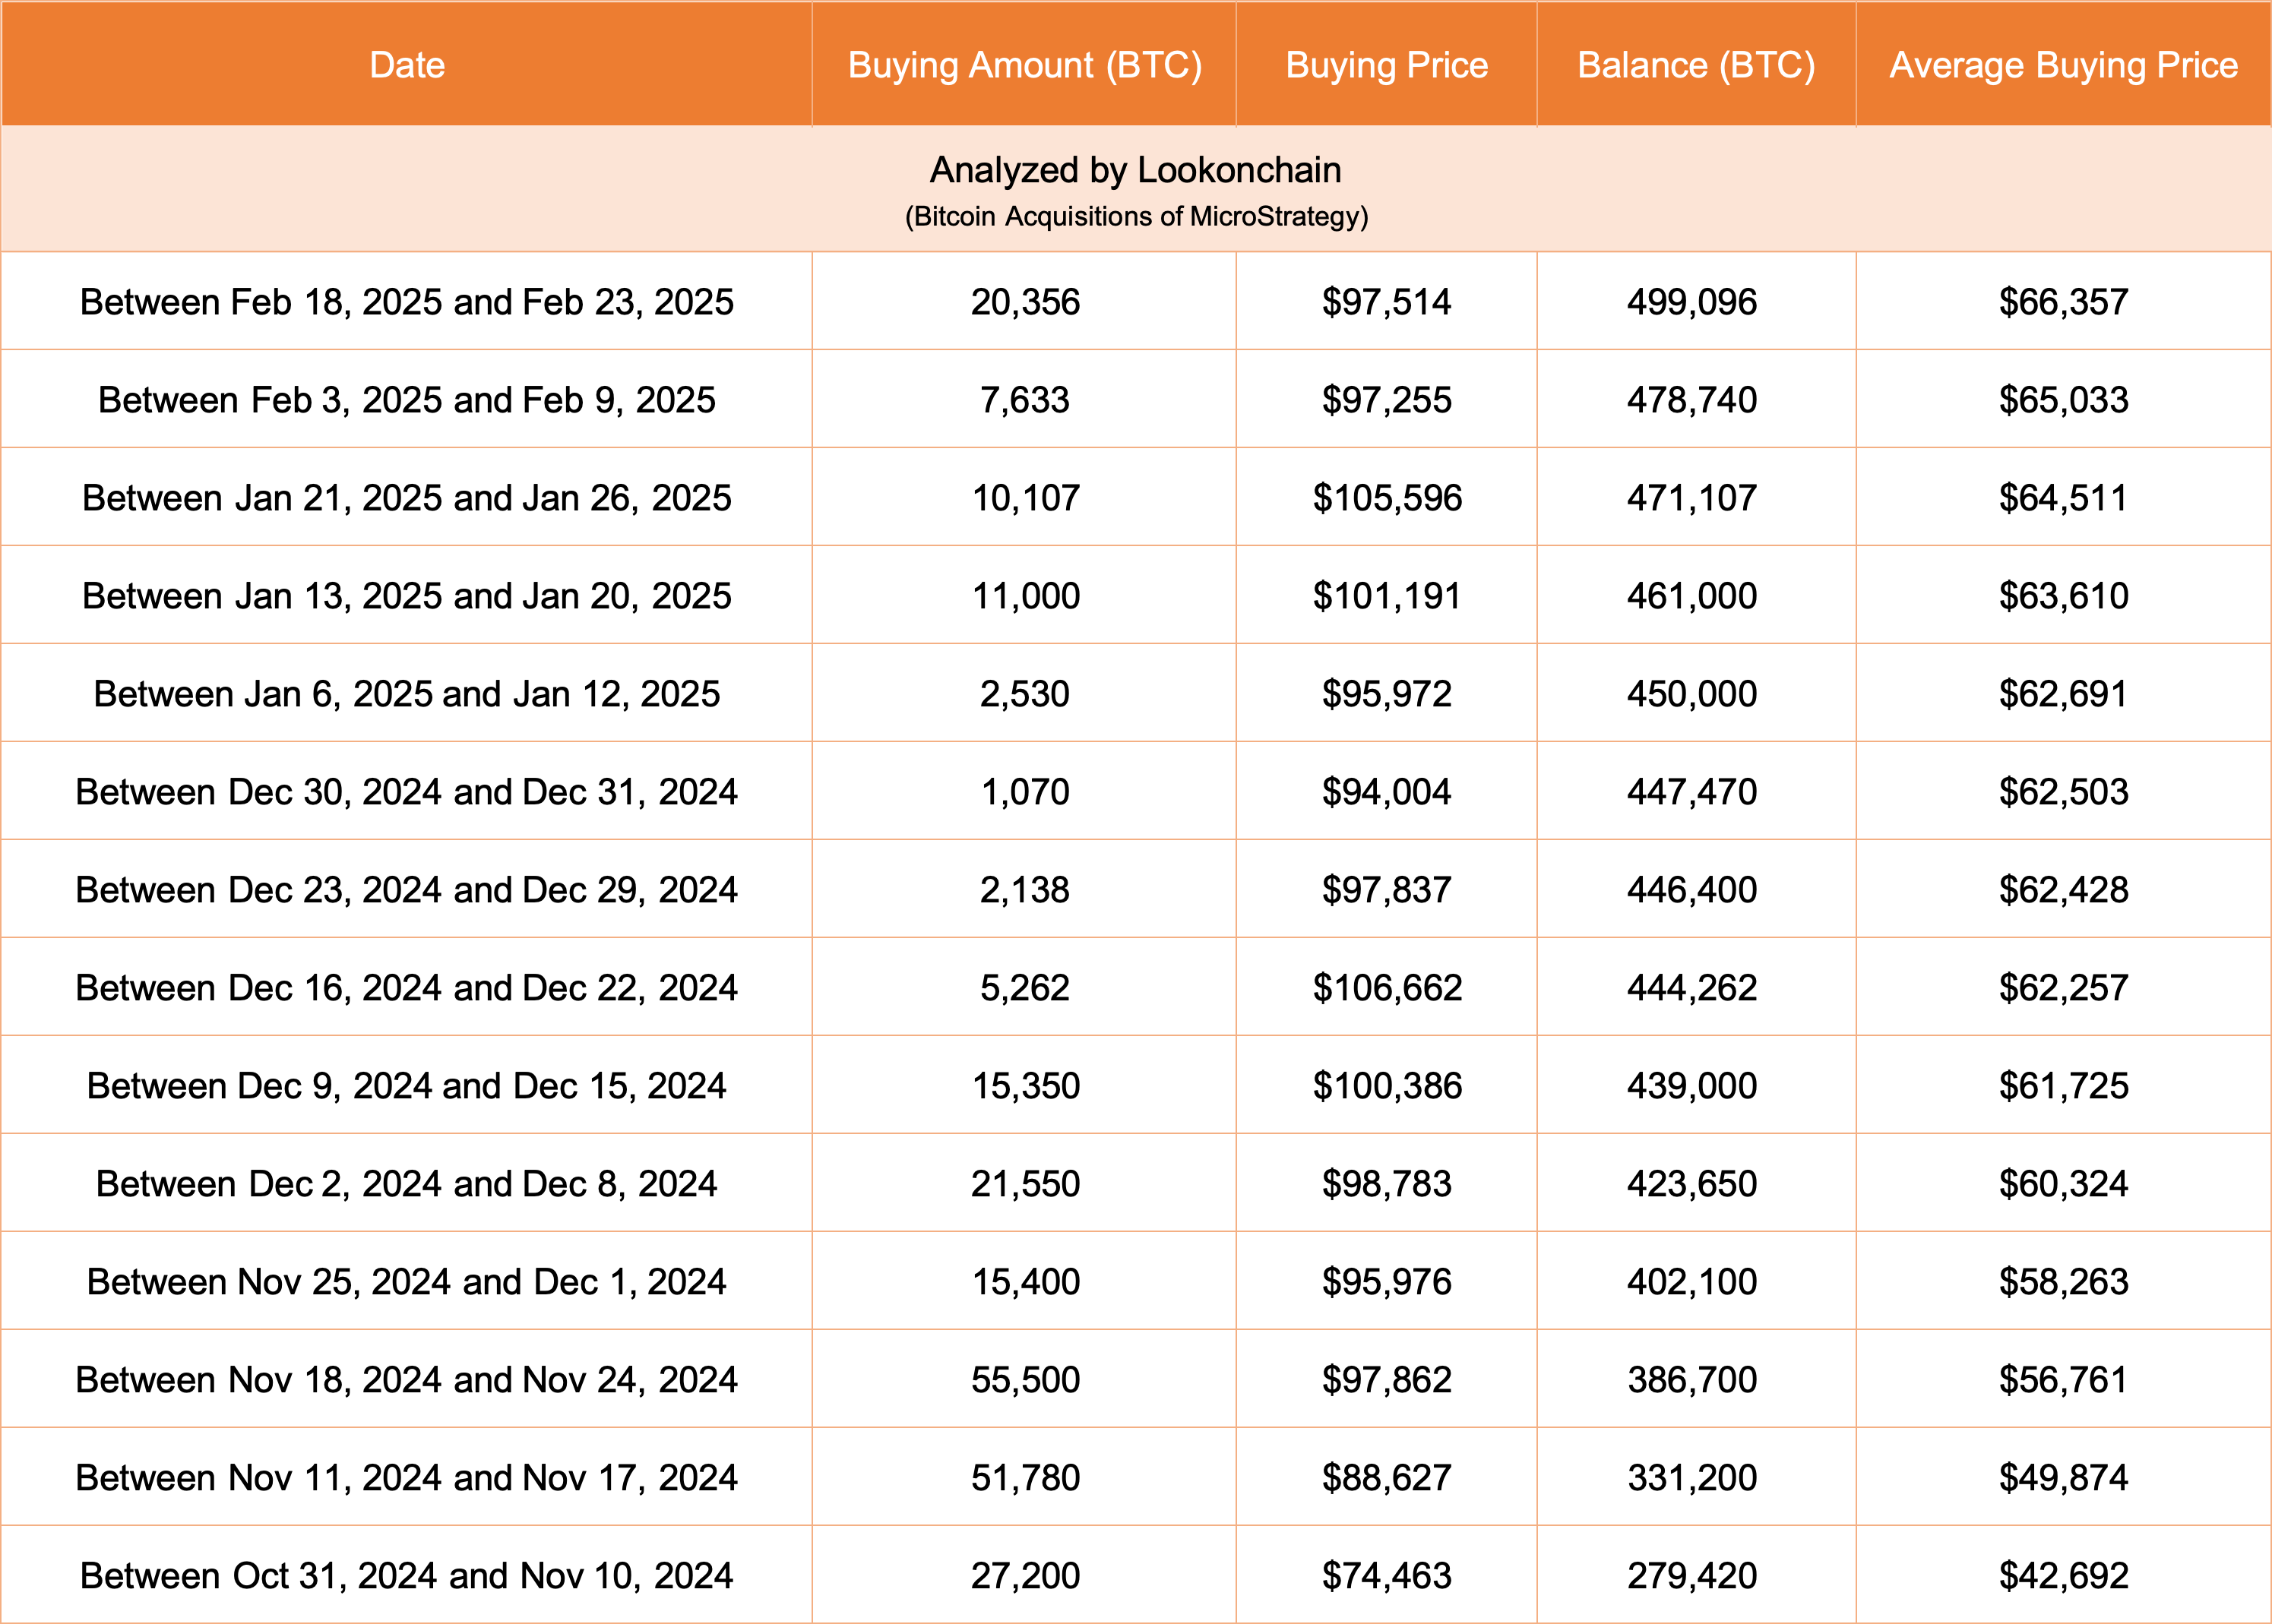This screenshot has width=2272, height=1624.
Task: Select the Jan 13 to Jan 20, 2025 date cell
Action: click(x=407, y=596)
